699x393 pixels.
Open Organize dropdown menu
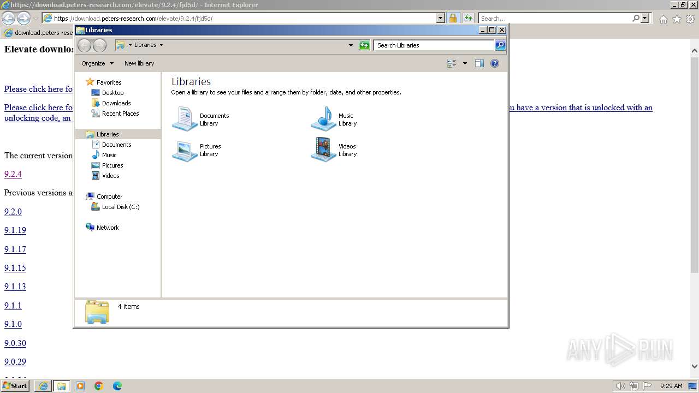(x=97, y=63)
